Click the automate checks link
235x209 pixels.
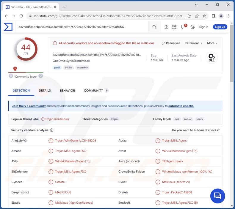click(x=181, y=106)
